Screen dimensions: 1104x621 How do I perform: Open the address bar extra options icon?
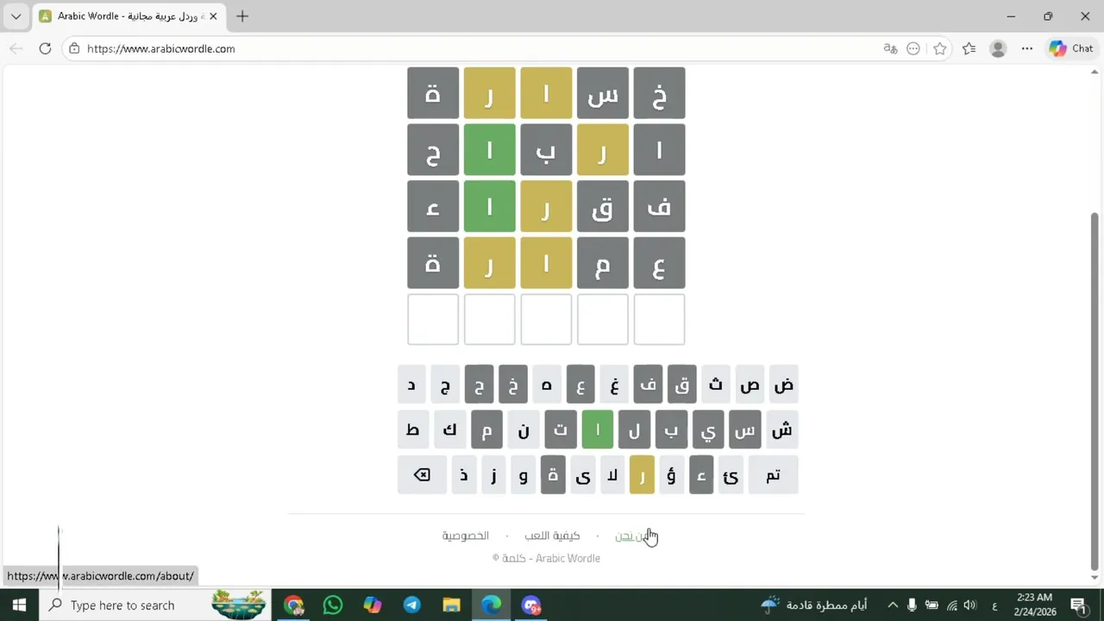pos(914,49)
